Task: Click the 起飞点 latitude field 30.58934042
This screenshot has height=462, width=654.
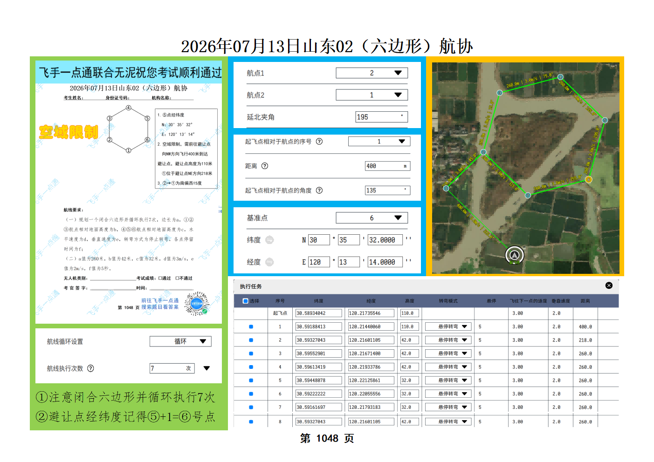Action: [318, 313]
